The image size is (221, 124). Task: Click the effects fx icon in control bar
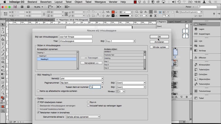(146, 12)
